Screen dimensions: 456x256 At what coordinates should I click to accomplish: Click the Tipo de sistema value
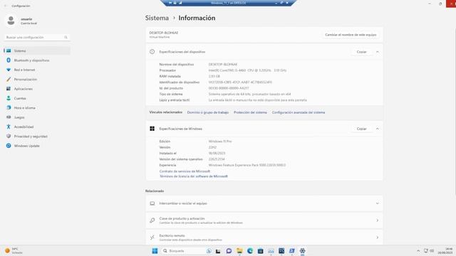click(249, 94)
